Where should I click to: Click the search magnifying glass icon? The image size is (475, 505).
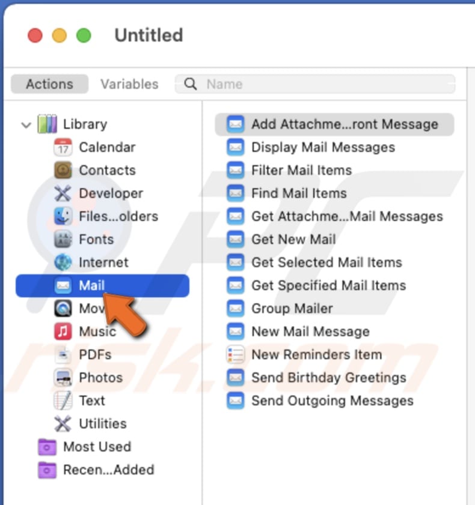(190, 84)
